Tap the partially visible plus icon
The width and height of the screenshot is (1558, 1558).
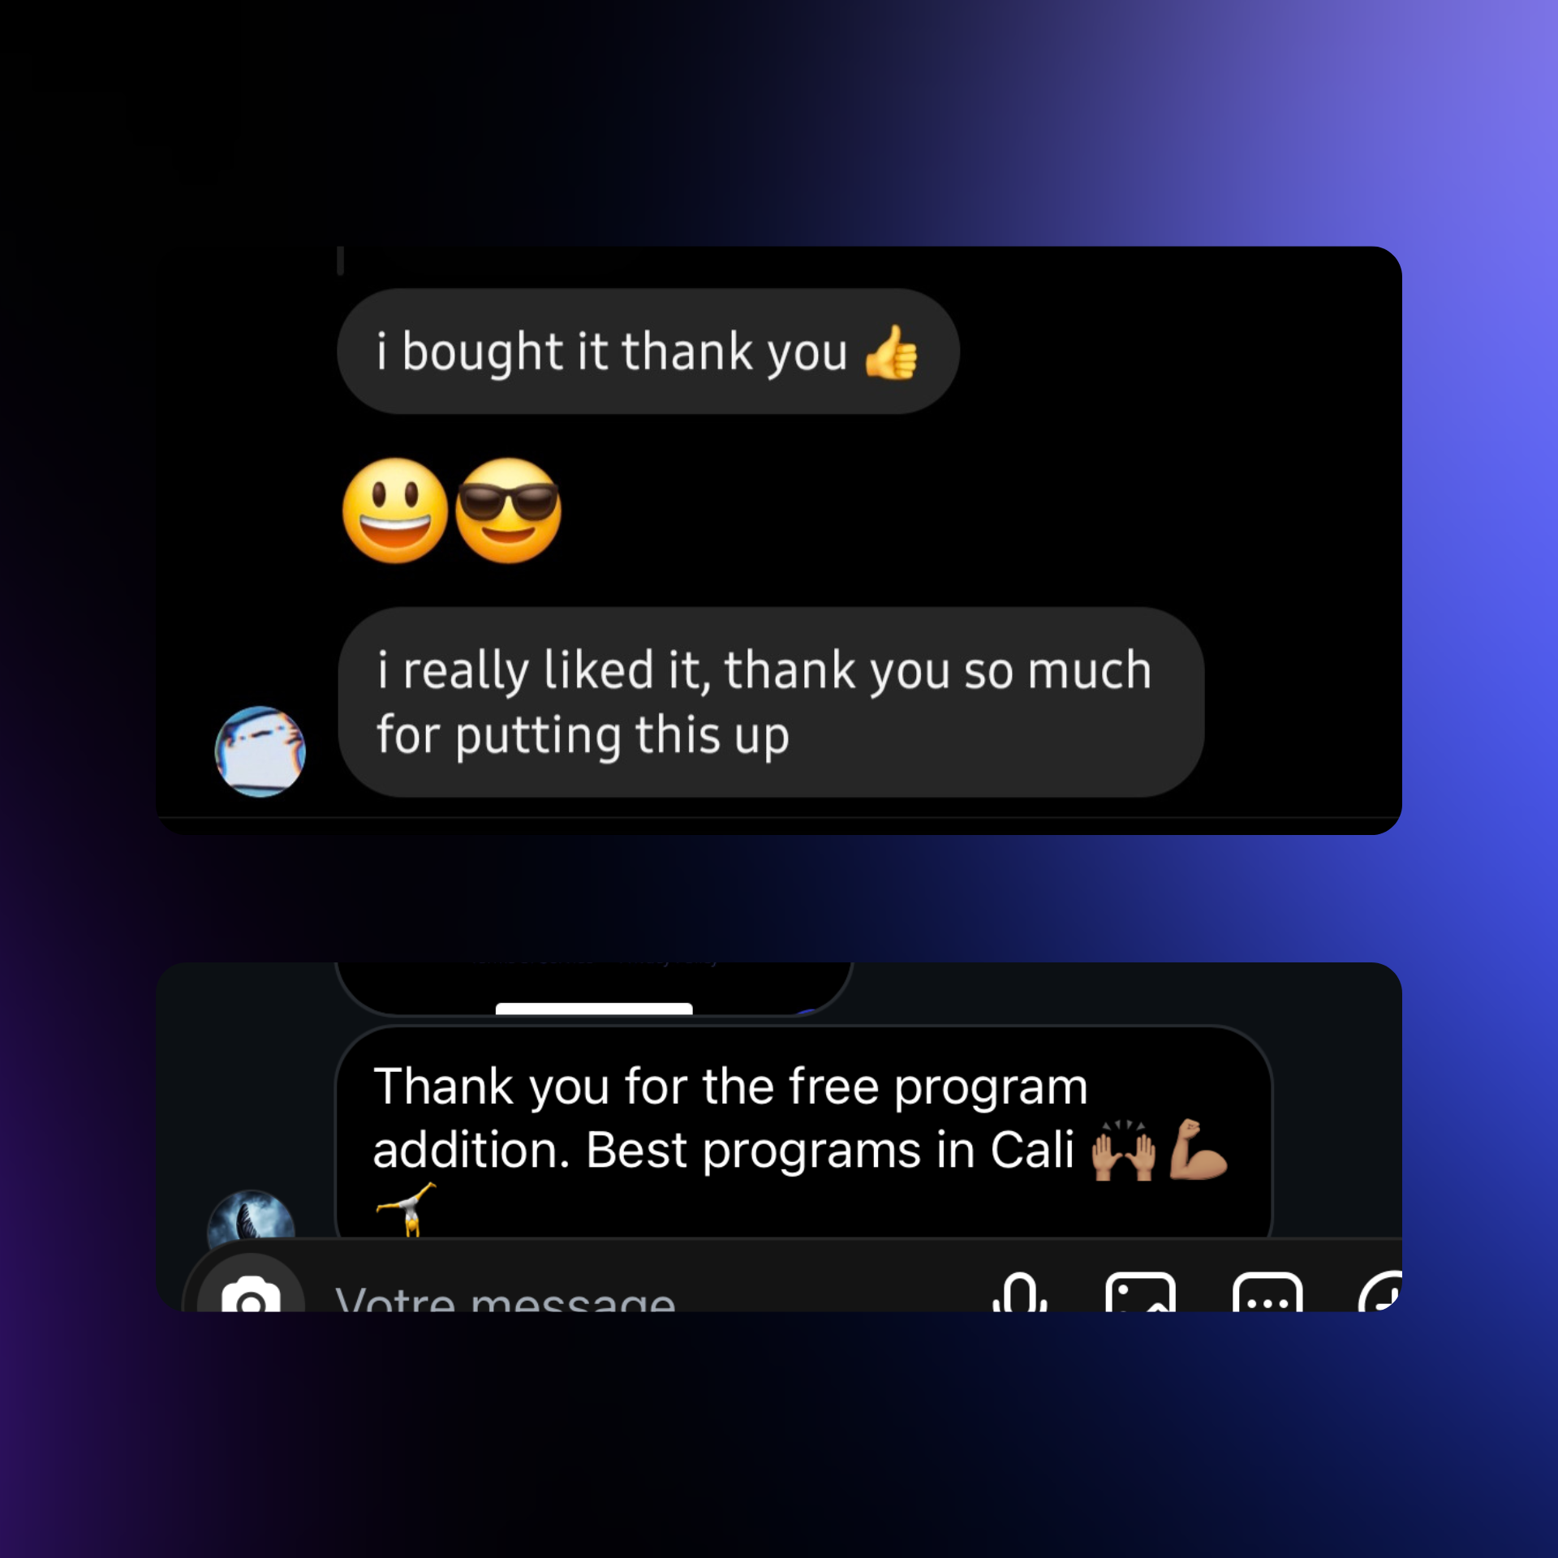point(1380,1292)
